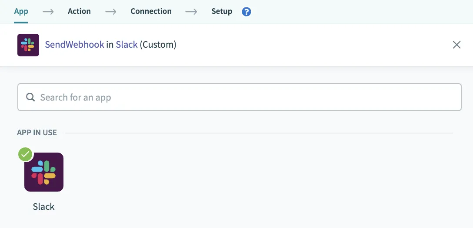The height and width of the screenshot is (228, 473).
Task: Click the magnifier search icon
Action: click(x=30, y=98)
